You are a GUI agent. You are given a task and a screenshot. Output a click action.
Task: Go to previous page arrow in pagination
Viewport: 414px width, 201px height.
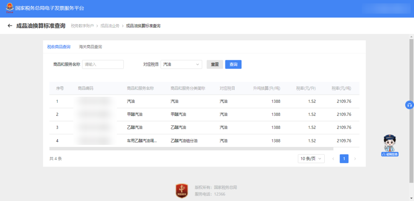pyautogui.click(x=333, y=159)
